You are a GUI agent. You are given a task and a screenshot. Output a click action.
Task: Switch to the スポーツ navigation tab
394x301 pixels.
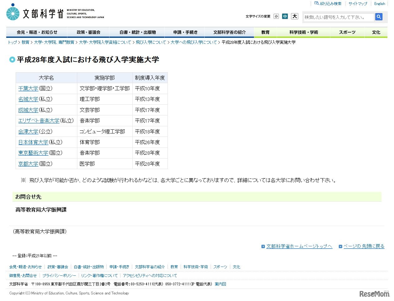pos(347,32)
